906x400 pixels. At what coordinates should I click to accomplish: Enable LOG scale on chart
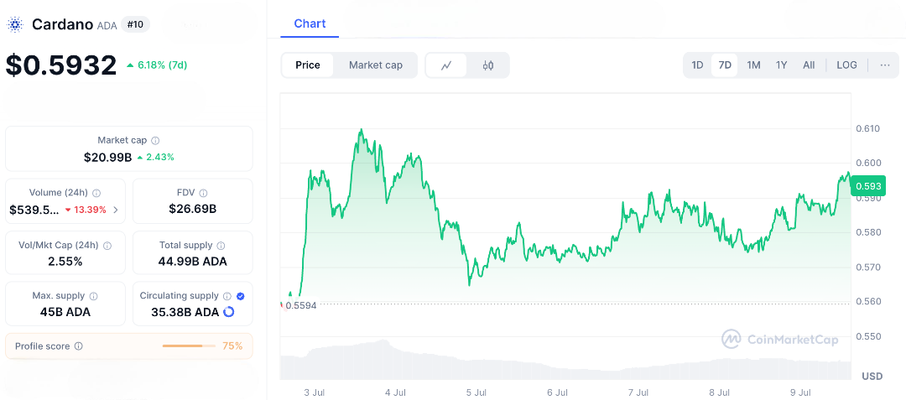(x=846, y=65)
